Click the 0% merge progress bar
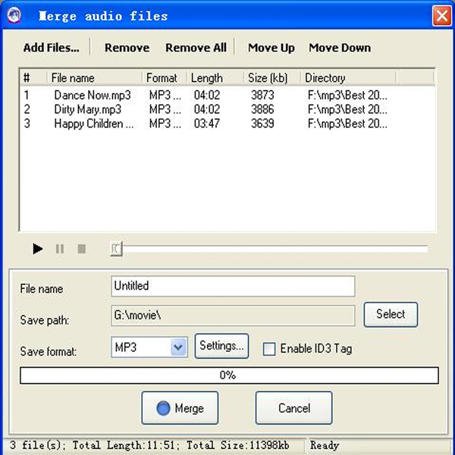This screenshot has height=455, width=455. pos(229,375)
